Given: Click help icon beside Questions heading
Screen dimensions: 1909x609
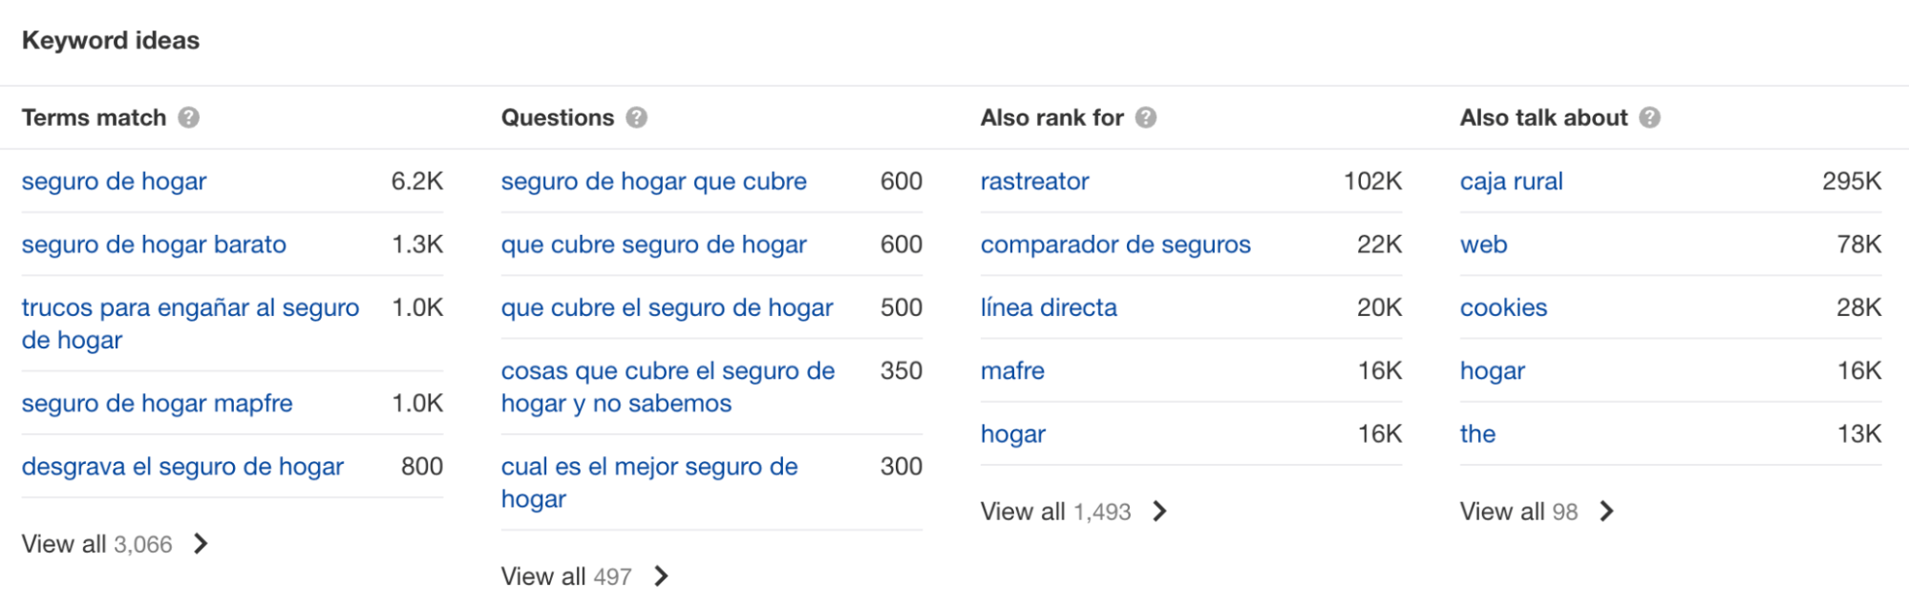Looking at the screenshot, I should click(x=637, y=117).
